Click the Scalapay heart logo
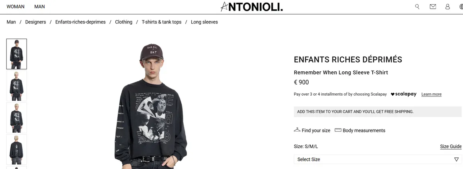This screenshot has width=463, height=169. click(404, 94)
